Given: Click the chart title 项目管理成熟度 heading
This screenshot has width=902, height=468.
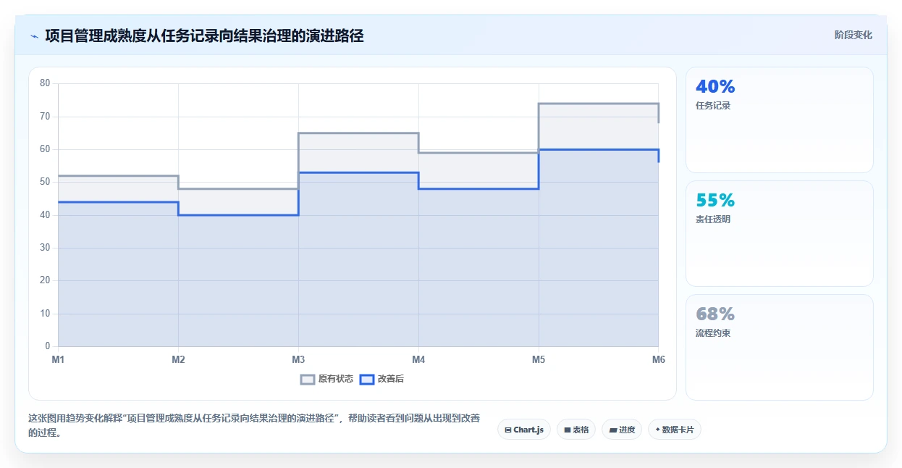Looking at the screenshot, I should point(204,35).
